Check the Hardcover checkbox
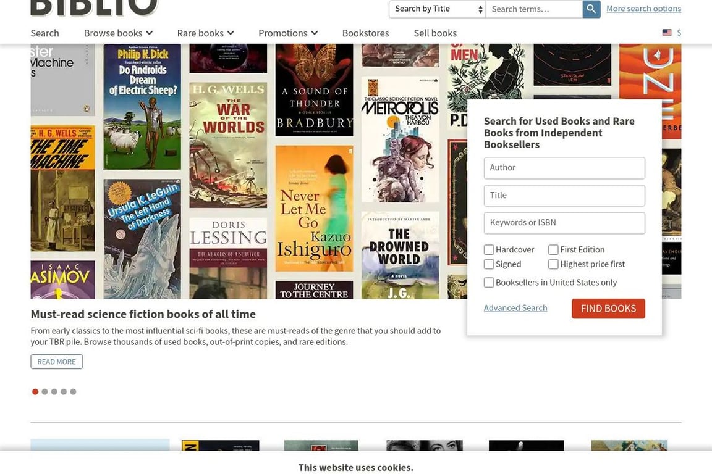The height and width of the screenshot is (474, 712). click(x=489, y=249)
